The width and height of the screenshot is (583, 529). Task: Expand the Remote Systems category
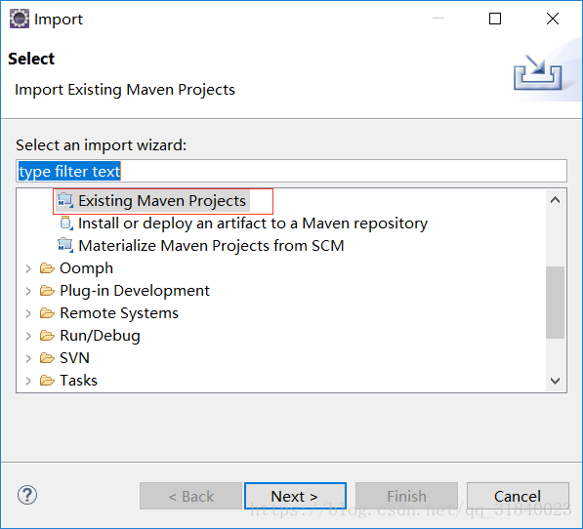[x=28, y=313]
